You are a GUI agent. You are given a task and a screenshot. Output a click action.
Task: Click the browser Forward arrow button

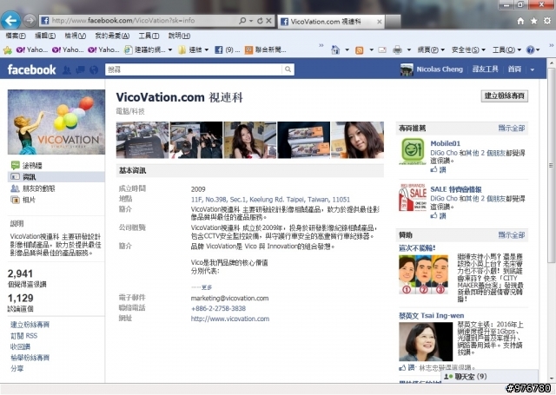pyautogui.click(x=30, y=21)
